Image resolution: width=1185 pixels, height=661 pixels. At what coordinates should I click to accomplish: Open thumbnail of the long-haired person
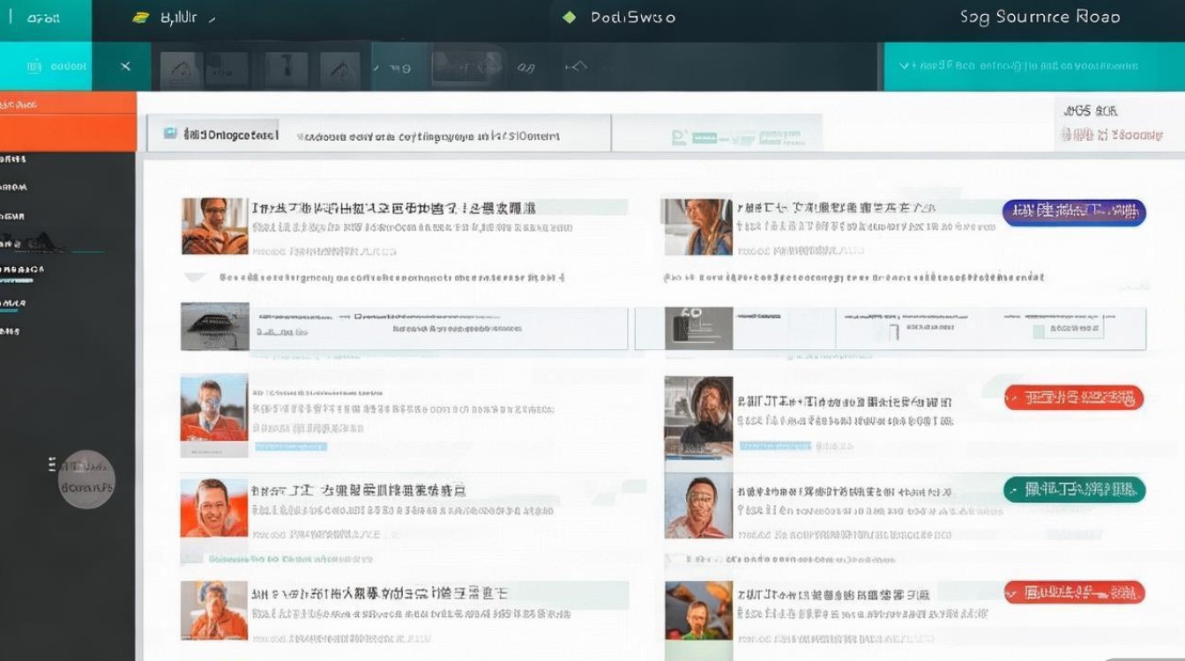pyautogui.click(x=698, y=418)
